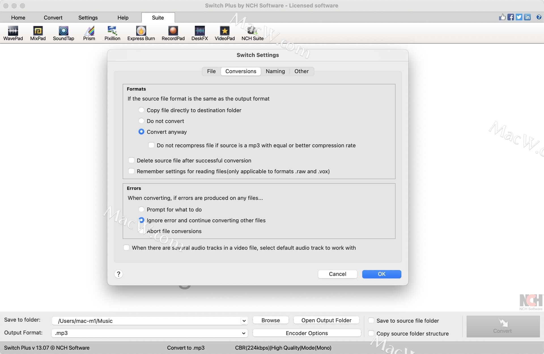Switch to the Naming settings tab
This screenshot has width=544, height=354.
(x=275, y=71)
